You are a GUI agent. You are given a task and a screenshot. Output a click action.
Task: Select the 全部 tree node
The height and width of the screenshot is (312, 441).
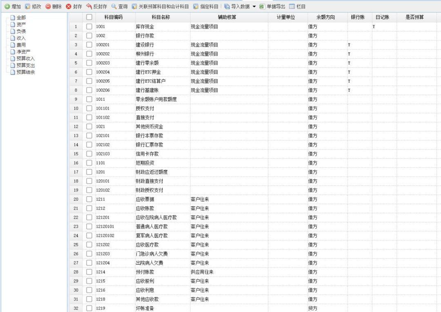tap(21, 18)
